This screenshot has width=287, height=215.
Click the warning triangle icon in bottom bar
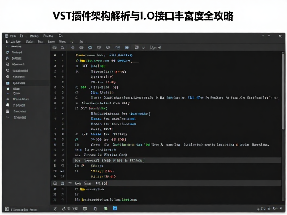[64, 209]
